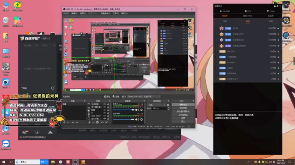Screen dimensions: 295x165
Task: Toggle lock on 图像 source
Action: coord(108,110)
